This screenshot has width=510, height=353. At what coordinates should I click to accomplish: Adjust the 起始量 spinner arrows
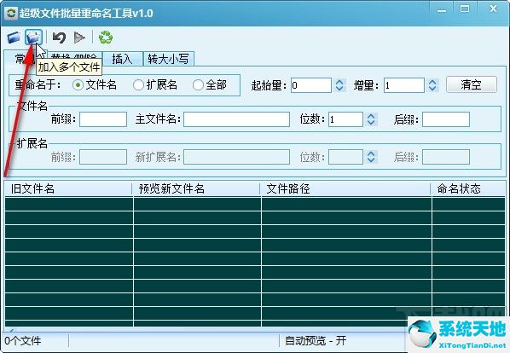click(x=339, y=85)
